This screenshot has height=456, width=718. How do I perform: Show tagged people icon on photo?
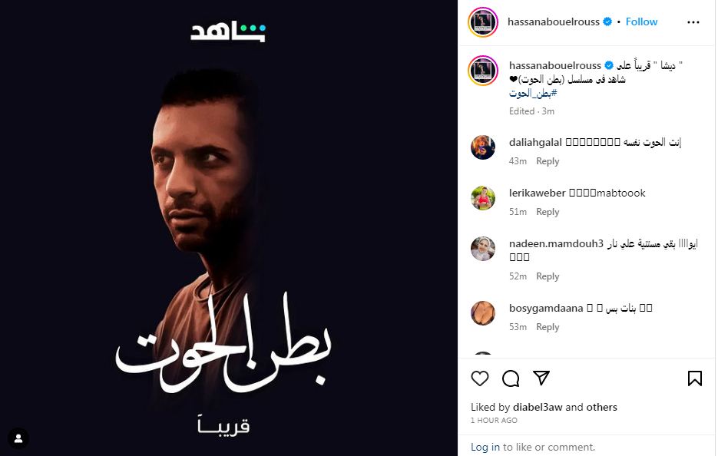(x=18, y=438)
